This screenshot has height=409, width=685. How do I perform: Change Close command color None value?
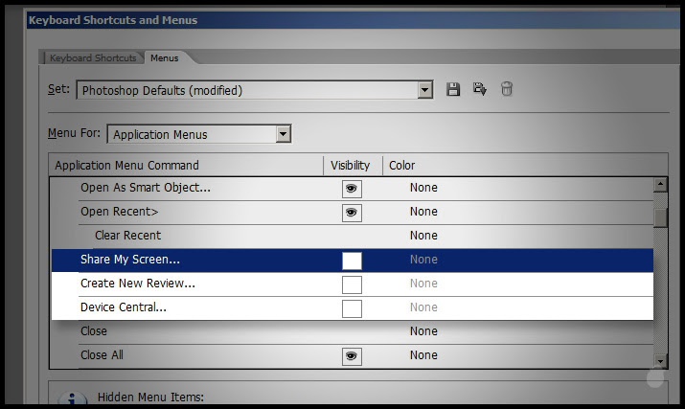point(423,331)
